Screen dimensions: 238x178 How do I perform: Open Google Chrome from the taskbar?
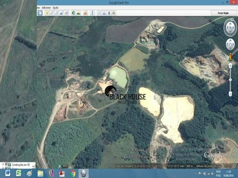tap(73, 174)
